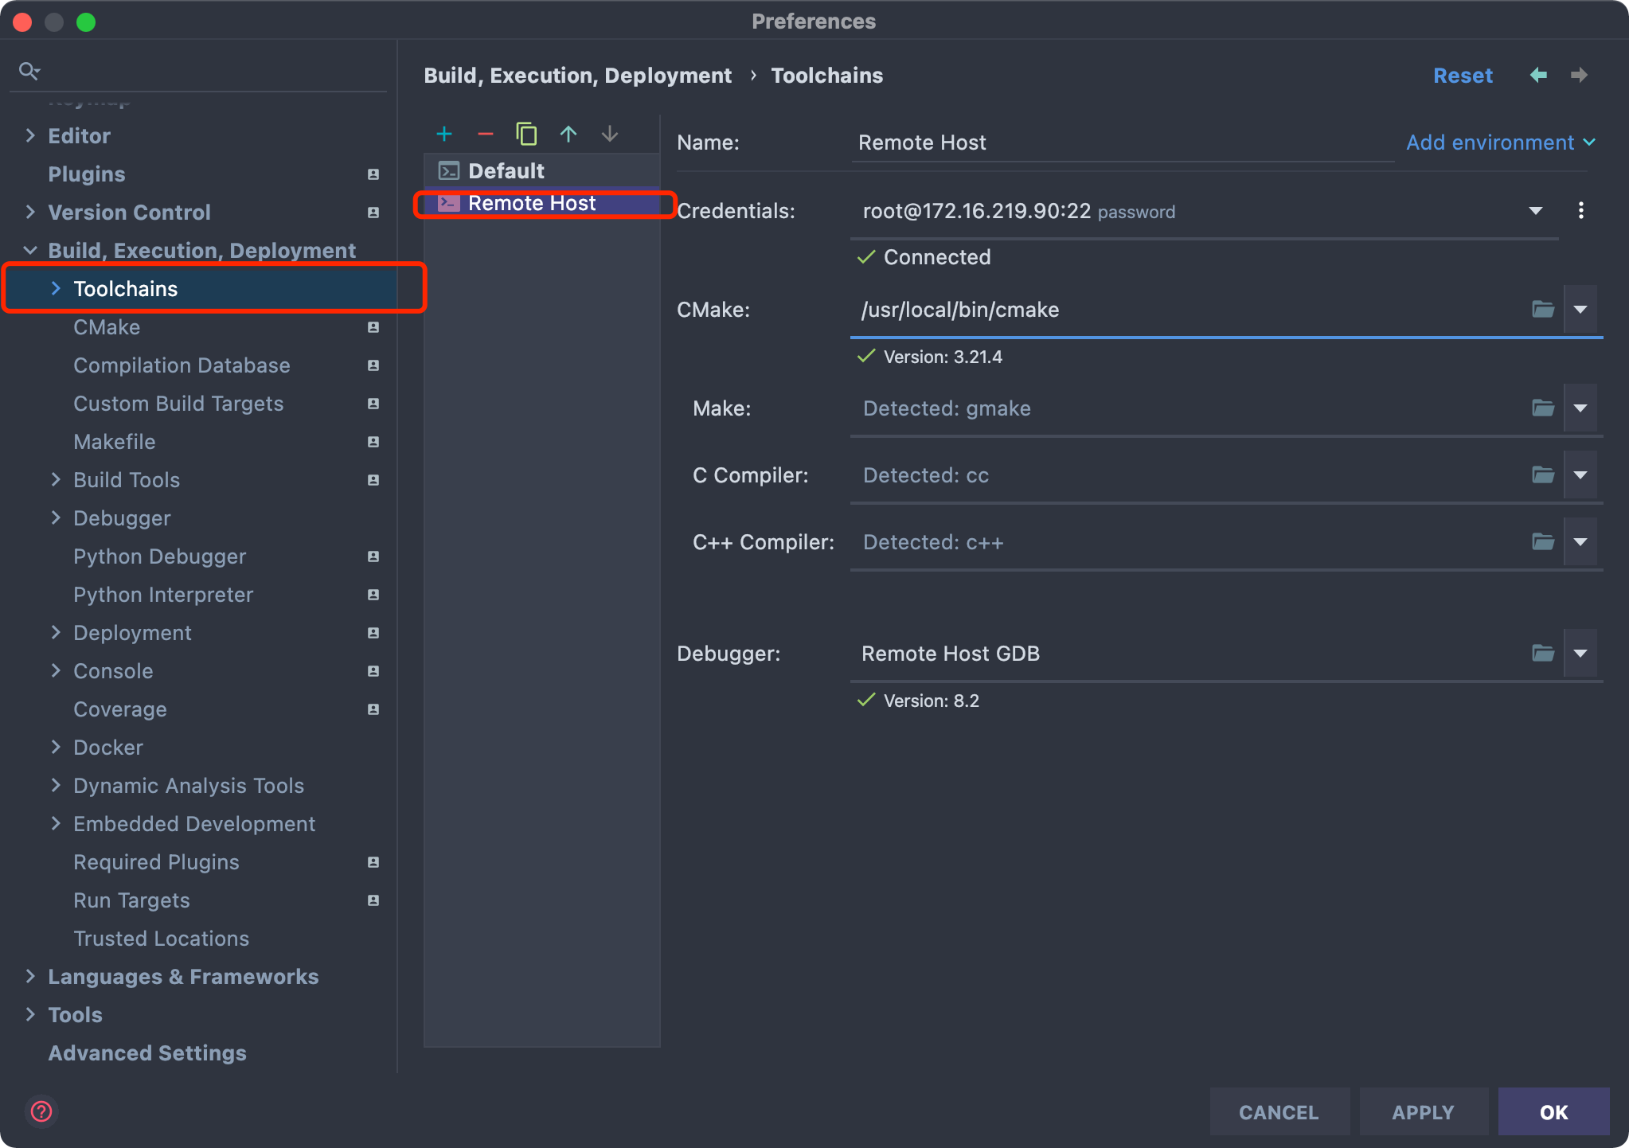Open the C Compiler dropdown arrow
This screenshot has height=1148, width=1629.
pyautogui.click(x=1580, y=475)
